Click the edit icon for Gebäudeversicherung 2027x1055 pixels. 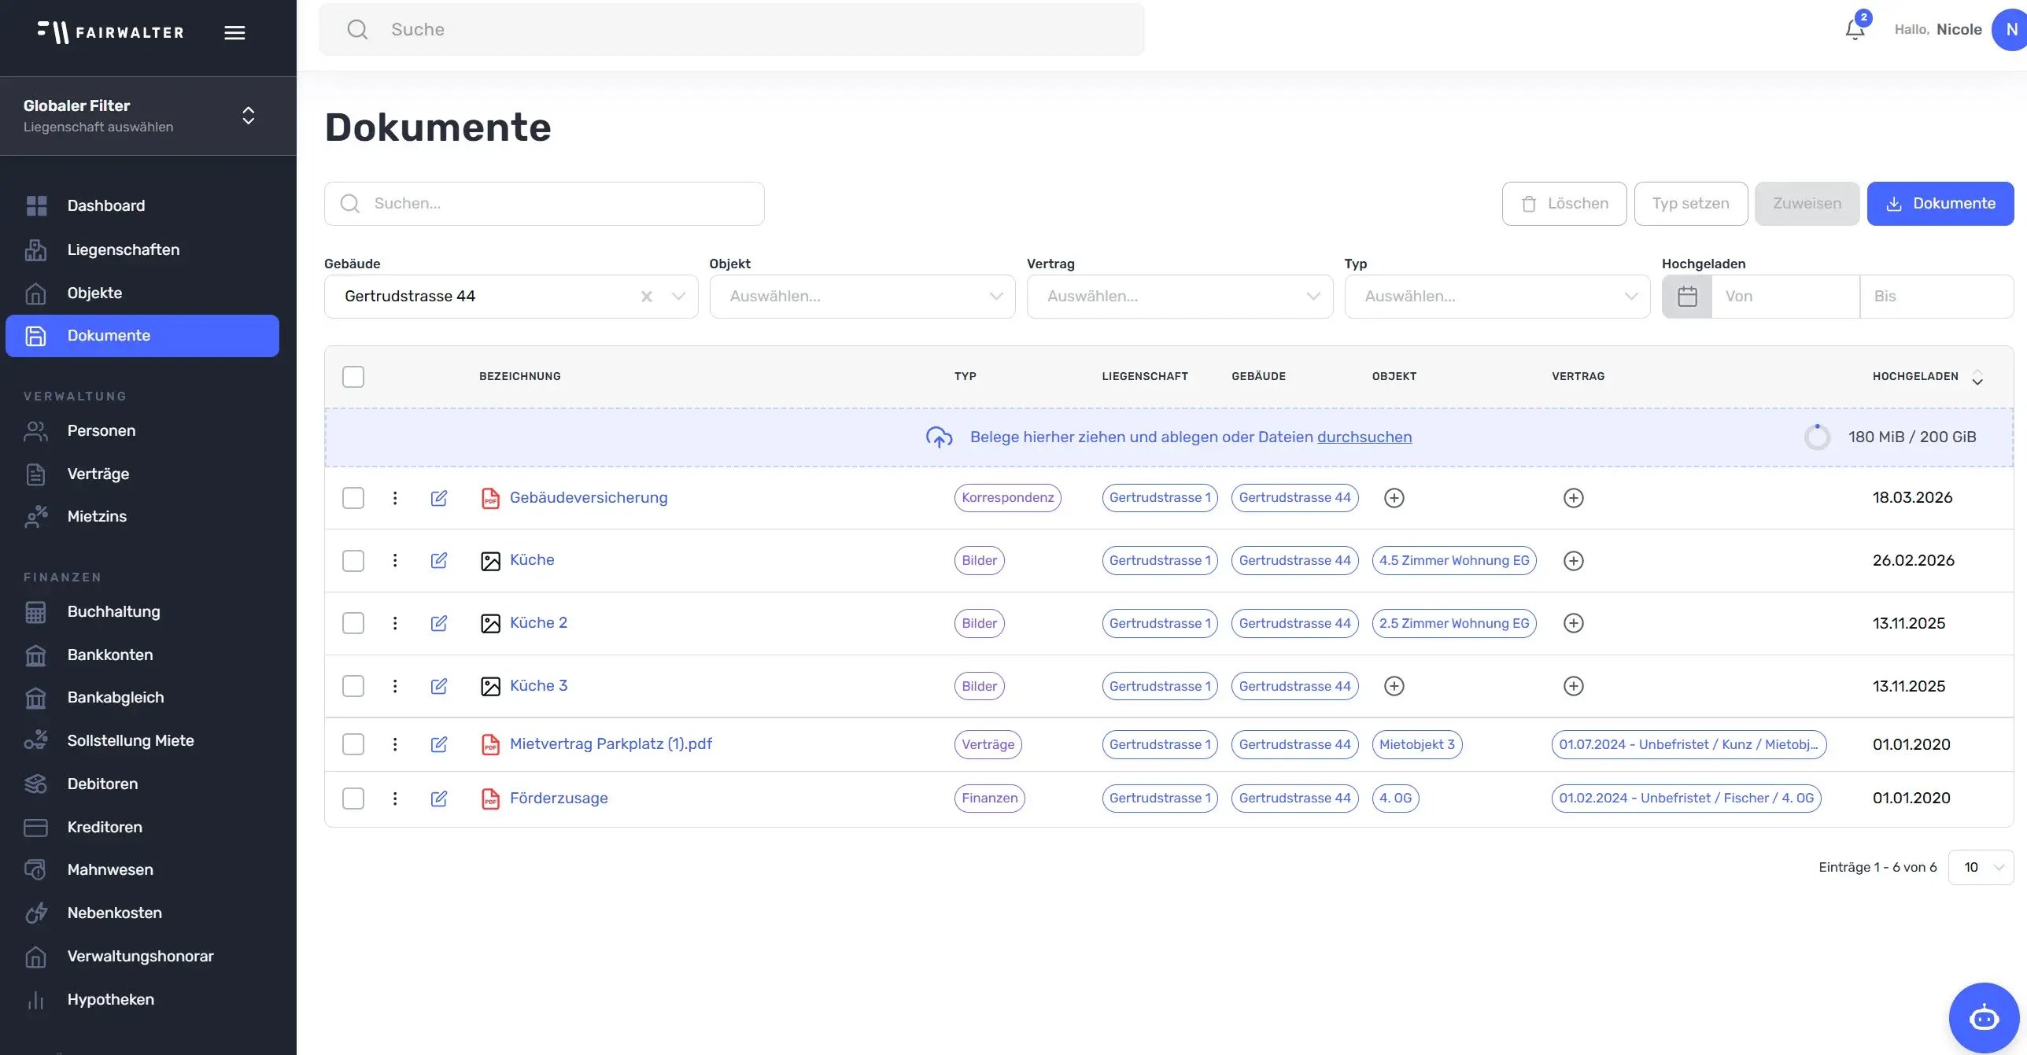coord(439,498)
